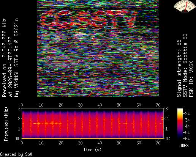Click the right frequency axis '3' label
The height and width of the screenshot is (157, 196).
click(x=166, y=108)
